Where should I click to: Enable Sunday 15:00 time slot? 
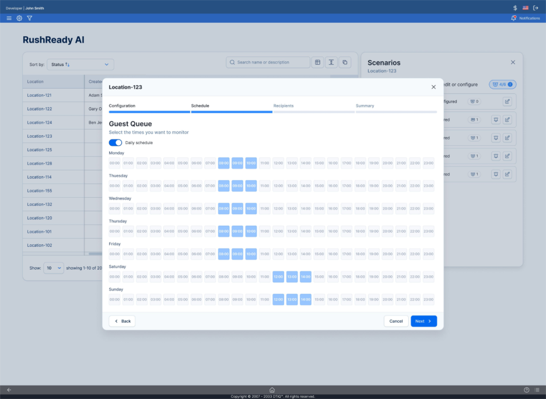(319, 300)
